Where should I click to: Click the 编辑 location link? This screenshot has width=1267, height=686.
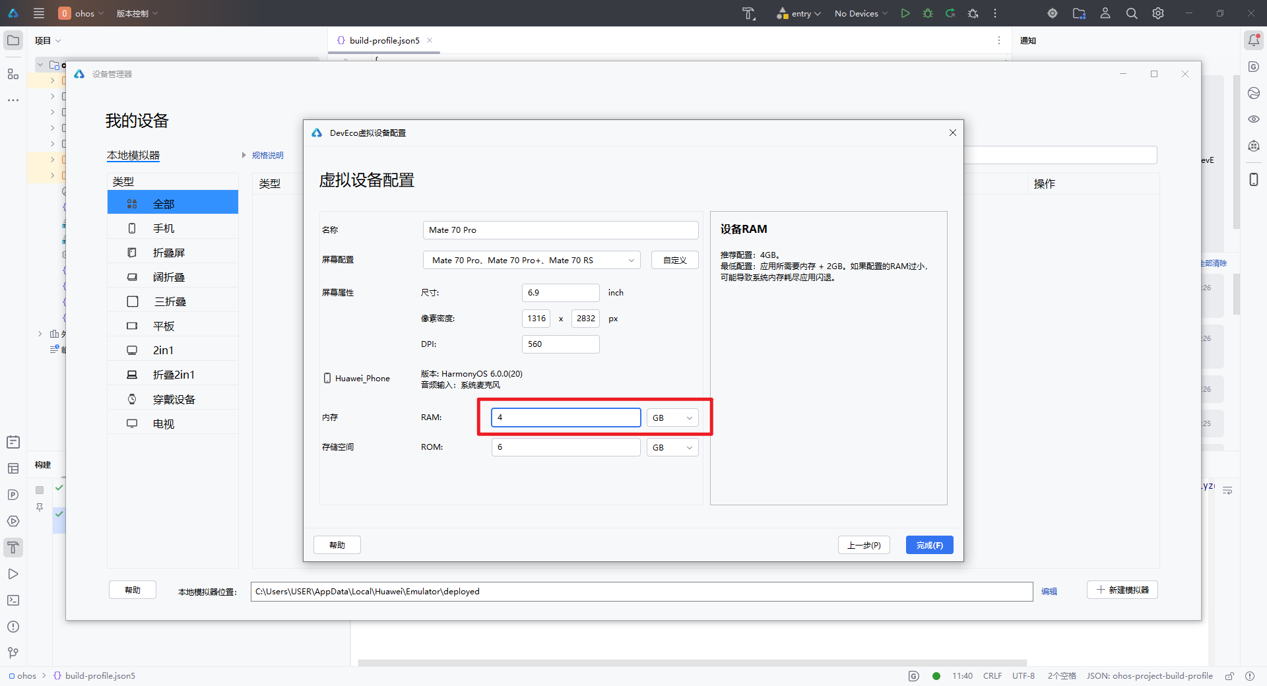tap(1049, 592)
